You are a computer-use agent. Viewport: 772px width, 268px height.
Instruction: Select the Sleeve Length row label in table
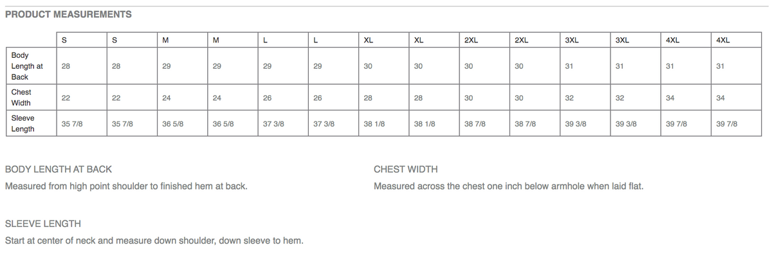click(x=23, y=123)
